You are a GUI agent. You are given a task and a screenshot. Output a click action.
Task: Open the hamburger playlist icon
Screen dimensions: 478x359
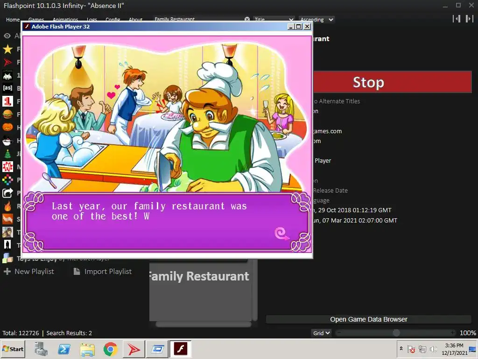(x=7, y=115)
